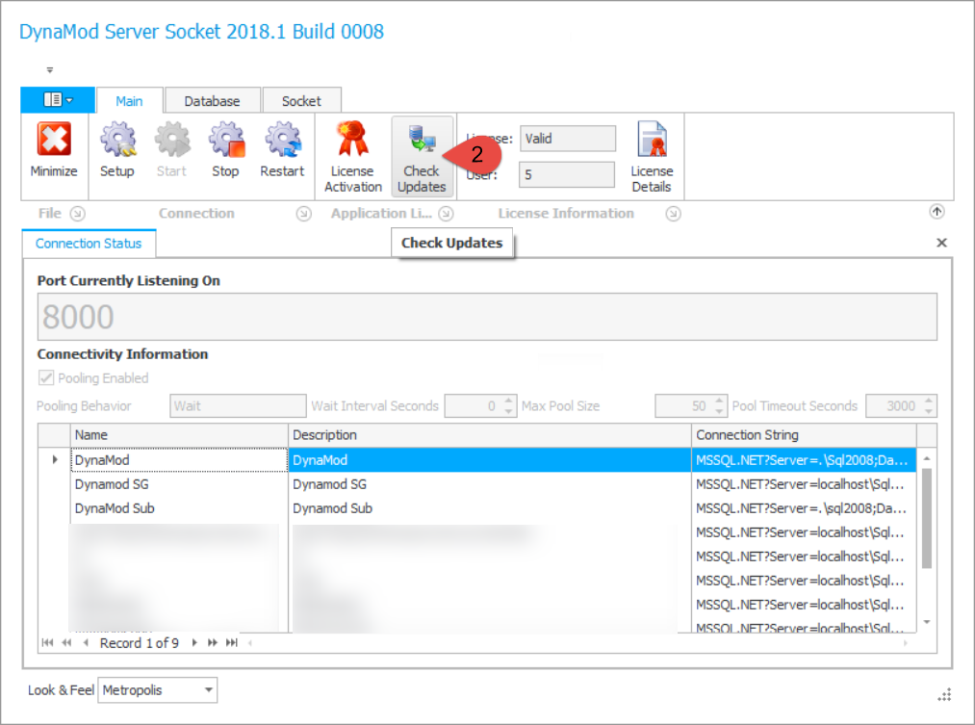Viewport: 975px width, 725px height.
Task: Select DynaMod Sub name cell
Action: pos(179,508)
